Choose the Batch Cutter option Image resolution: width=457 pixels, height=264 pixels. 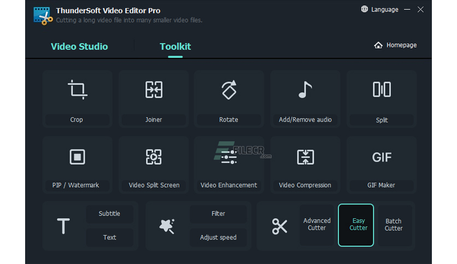pyautogui.click(x=394, y=225)
